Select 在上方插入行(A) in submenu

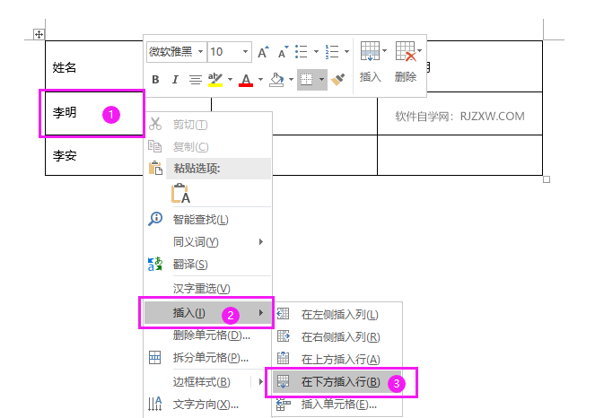(x=337, y=359)
